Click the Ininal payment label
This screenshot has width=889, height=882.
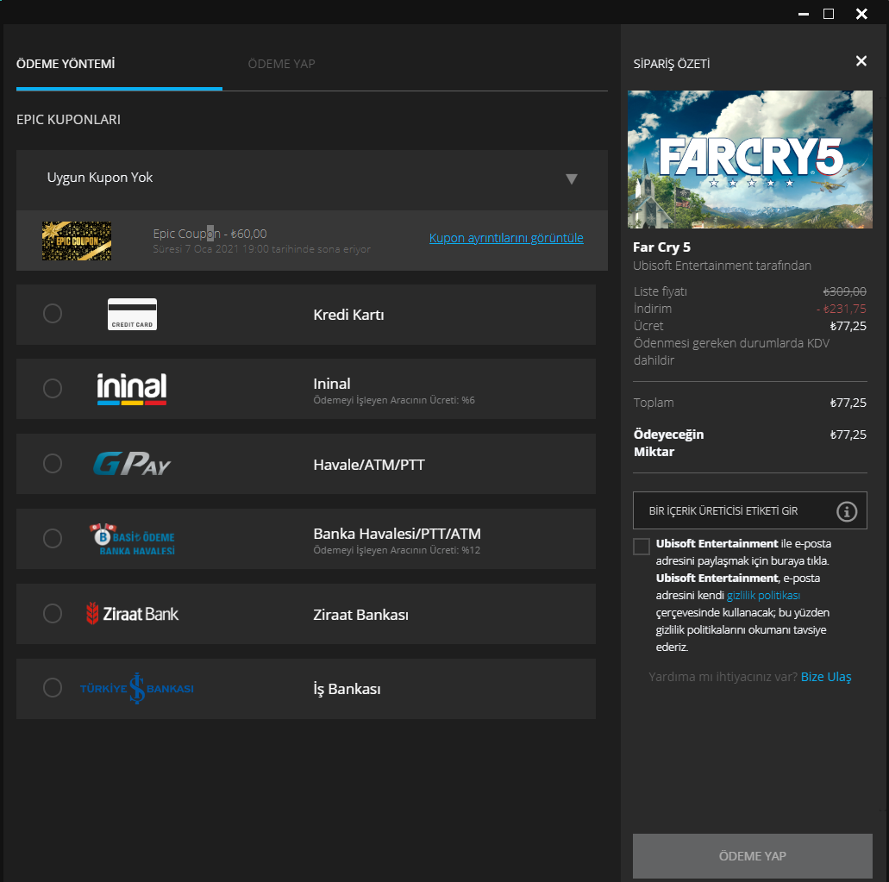coord(332,384)
